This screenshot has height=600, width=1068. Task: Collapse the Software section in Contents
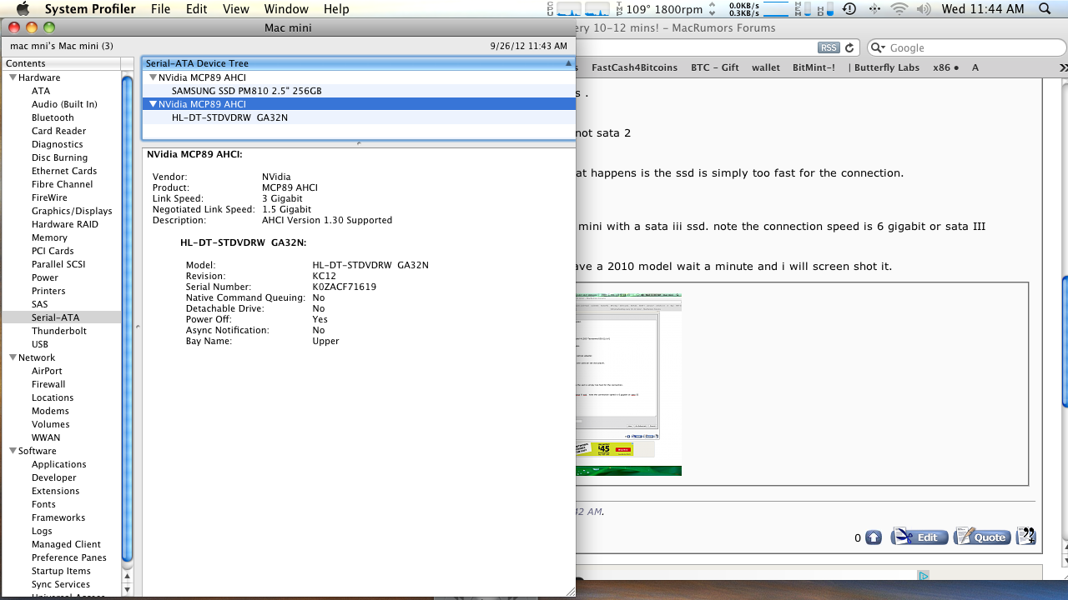coord(13,451)
